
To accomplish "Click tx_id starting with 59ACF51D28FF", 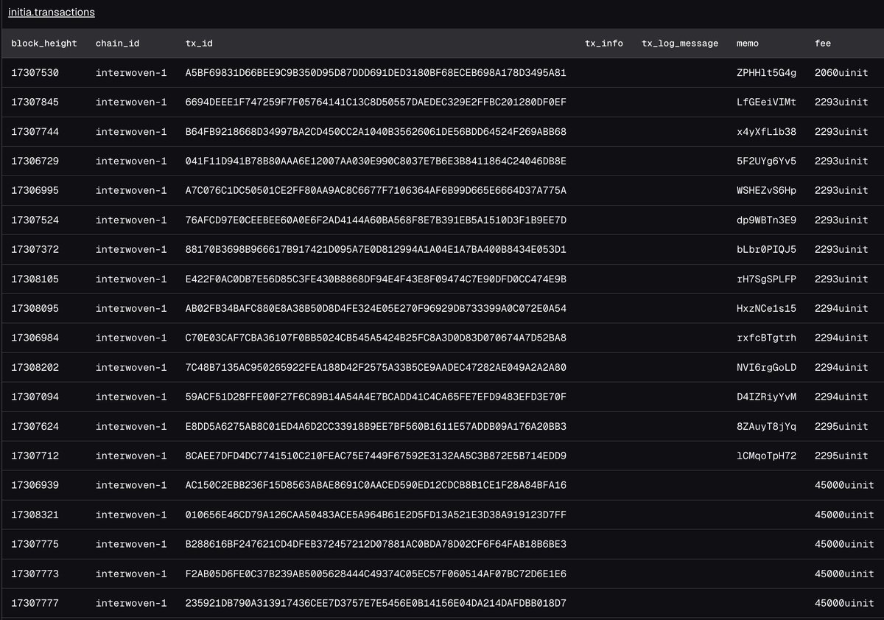I will pos(376,397).
